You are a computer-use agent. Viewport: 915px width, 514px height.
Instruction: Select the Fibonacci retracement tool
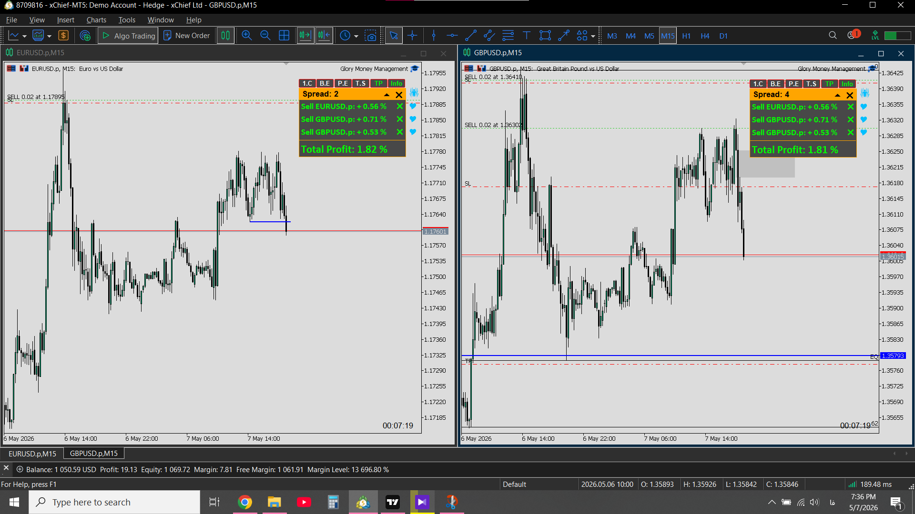click(508, 36)
